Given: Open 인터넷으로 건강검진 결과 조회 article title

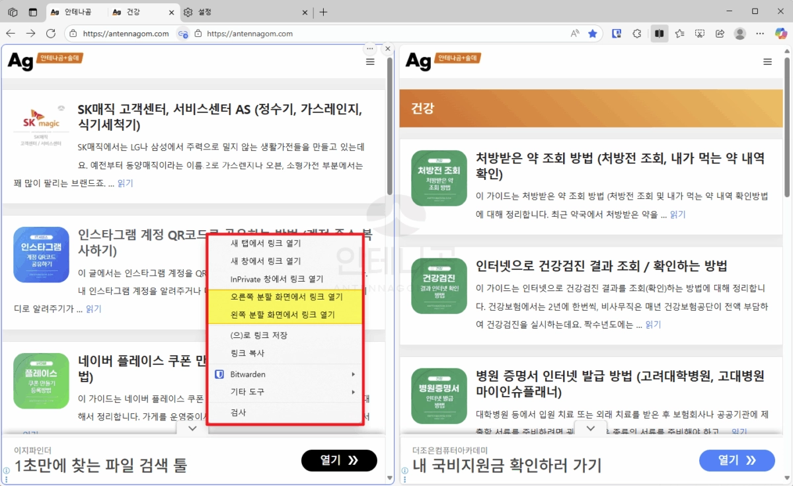Looking at the screenshot, I should (601, 266).
